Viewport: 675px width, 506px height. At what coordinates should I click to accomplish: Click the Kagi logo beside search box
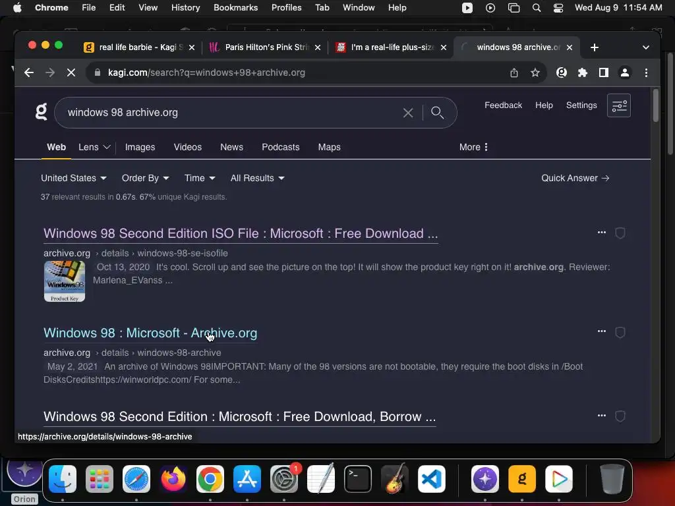pyautogui.click(x=41, y=112)
